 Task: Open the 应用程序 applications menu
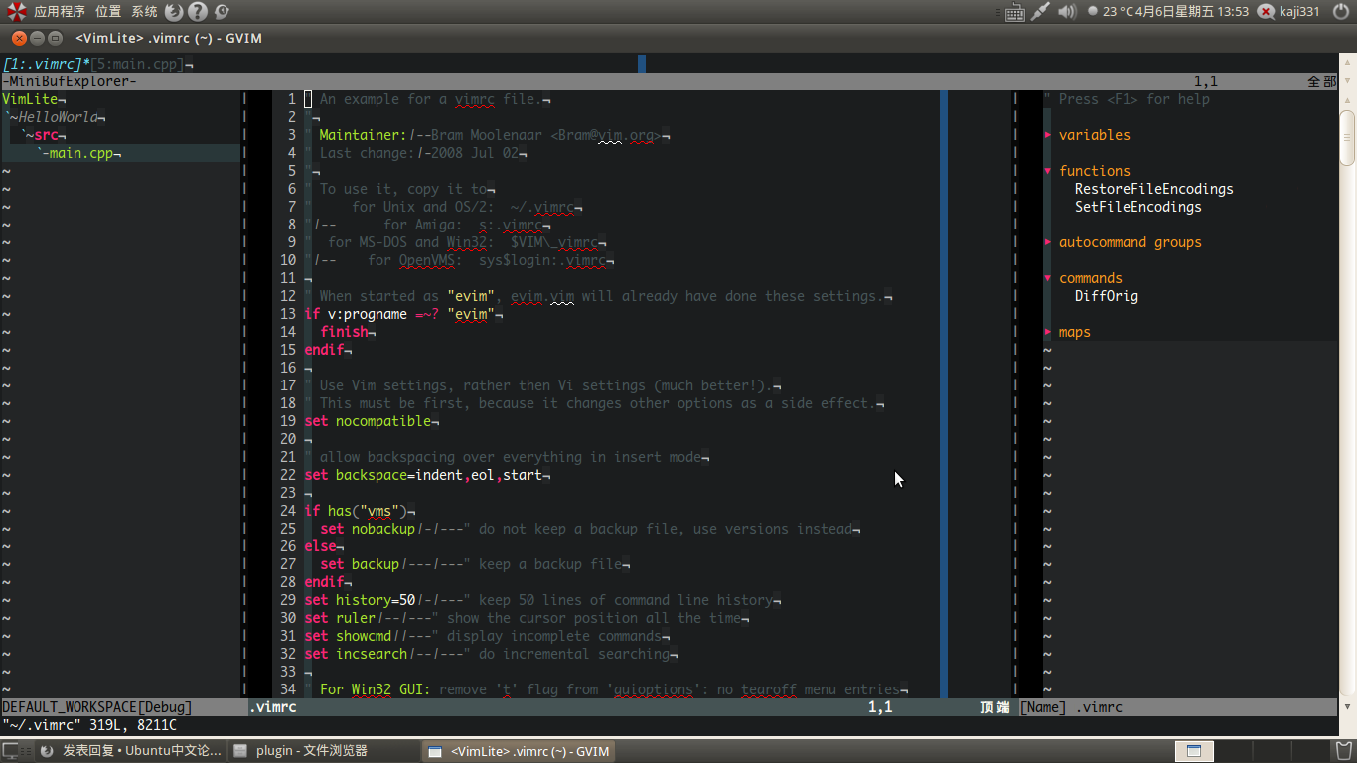click(60, 12)
